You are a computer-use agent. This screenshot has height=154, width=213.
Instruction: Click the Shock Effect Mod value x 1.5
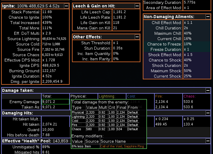tap(188, 55)
